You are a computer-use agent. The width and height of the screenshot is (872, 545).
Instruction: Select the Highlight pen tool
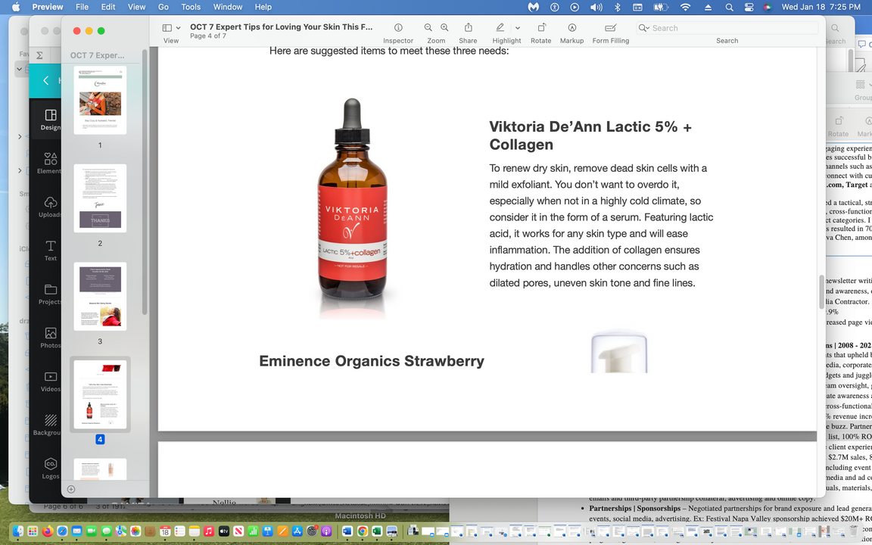(500, 28)
